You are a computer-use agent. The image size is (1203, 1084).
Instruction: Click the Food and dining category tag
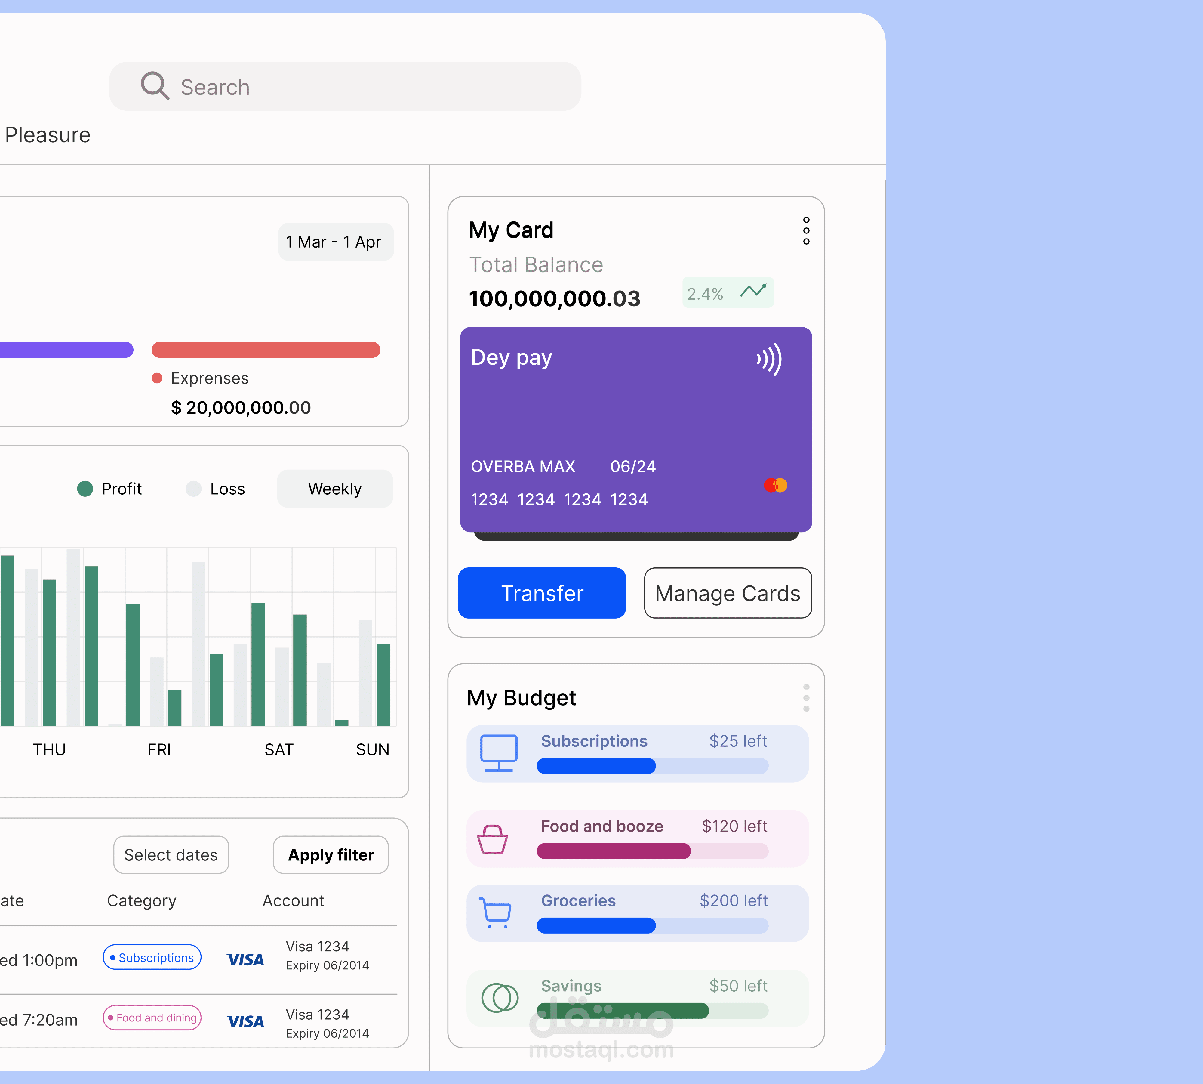pyautogui.click(x=152, y=1017)
